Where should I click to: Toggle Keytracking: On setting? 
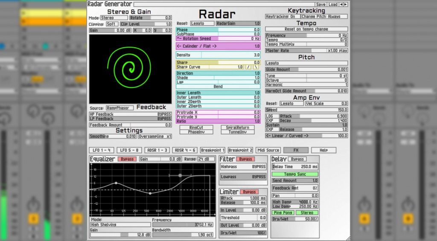tap(282, 17)
